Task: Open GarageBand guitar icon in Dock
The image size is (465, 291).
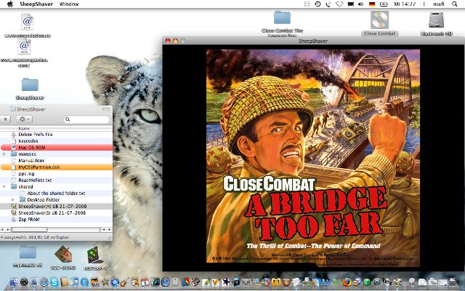Action: [125, 282]
